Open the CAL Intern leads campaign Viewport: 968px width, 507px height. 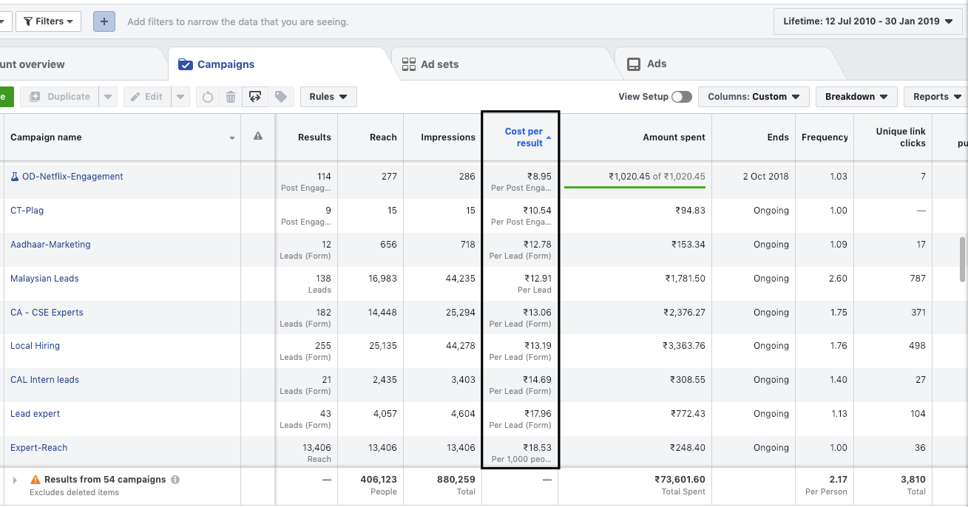click(44, 380)
